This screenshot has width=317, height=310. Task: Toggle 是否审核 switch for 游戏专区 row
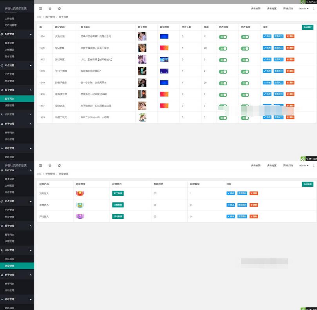tap(245, 60)
